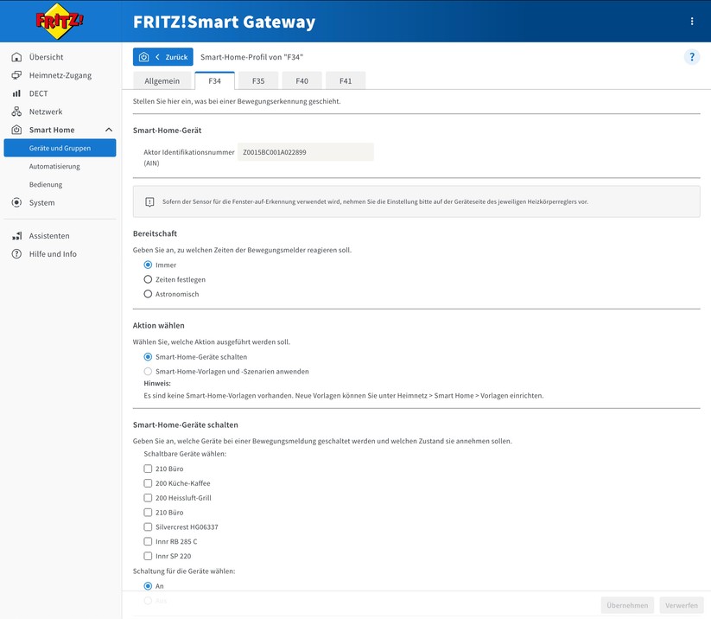Open the three-dot menu top right
711x619 pixels.
pyautogui.click(x=690, y=20)
